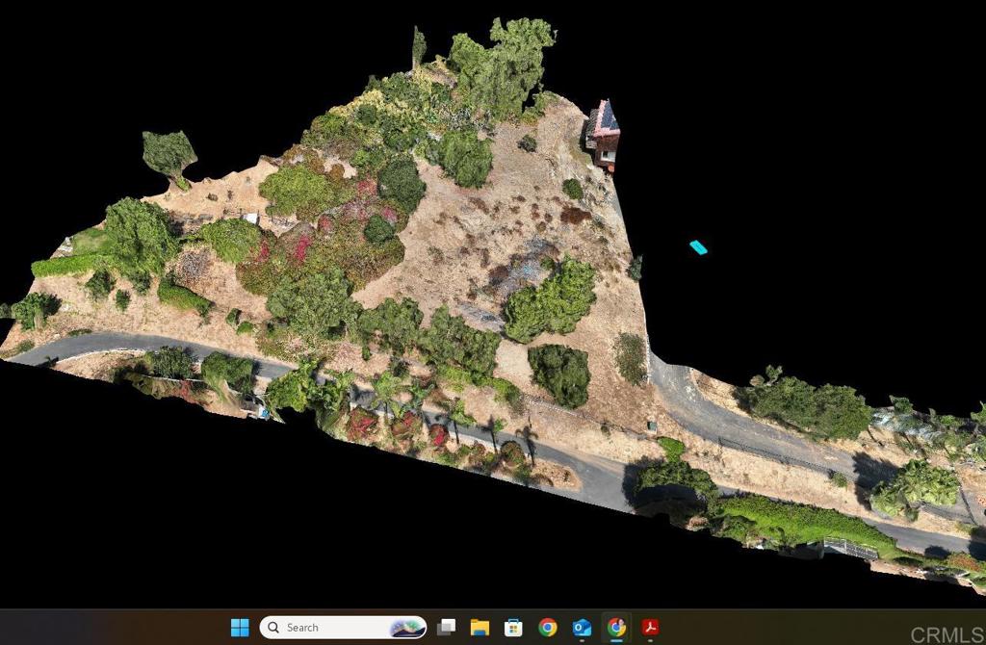Click the cyan rectangular marker in the 3D view
986x645 pixels.
point(698,247)
